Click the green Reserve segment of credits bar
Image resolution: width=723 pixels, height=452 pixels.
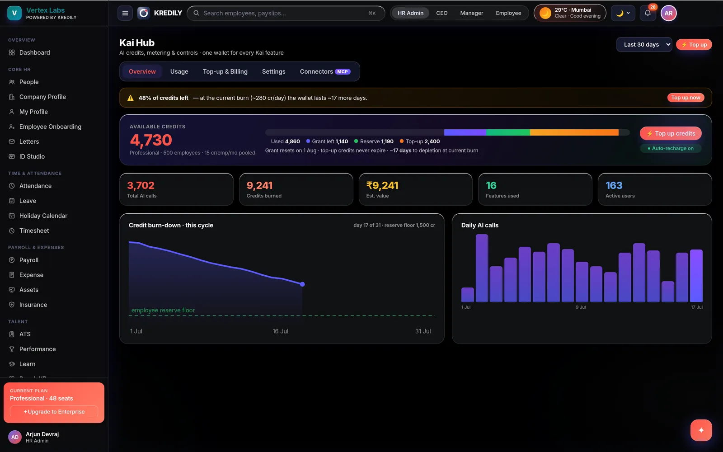[x=508, y=132]
